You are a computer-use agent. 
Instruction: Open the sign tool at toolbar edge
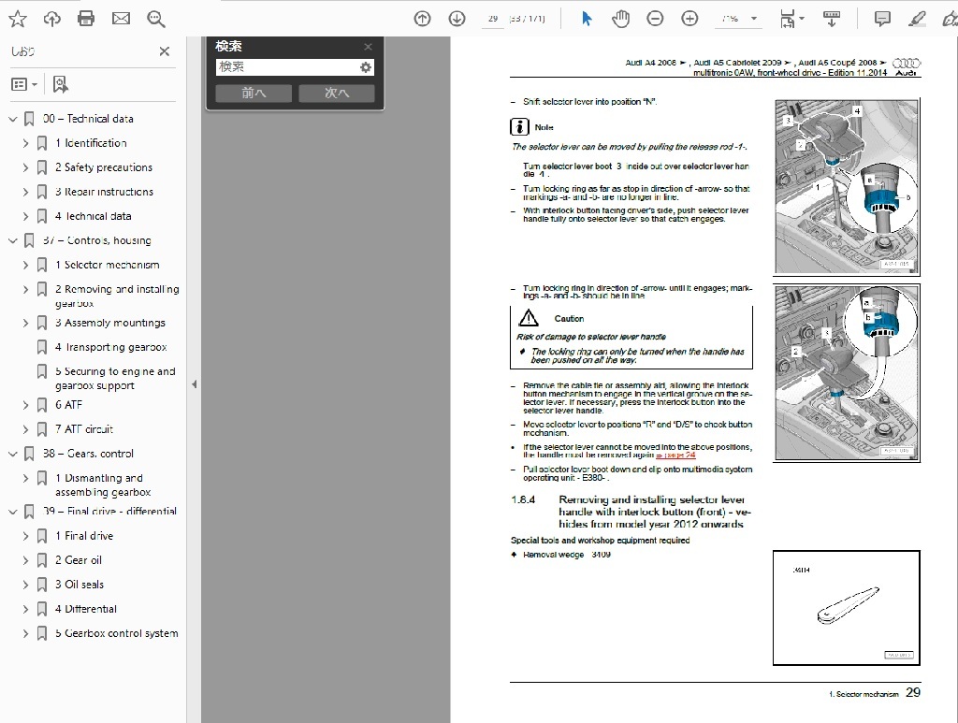pos(951,19)
